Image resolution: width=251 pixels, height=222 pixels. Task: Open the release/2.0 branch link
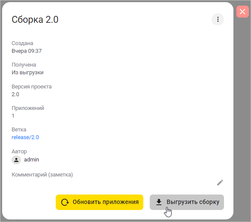[x=25, y=137]
